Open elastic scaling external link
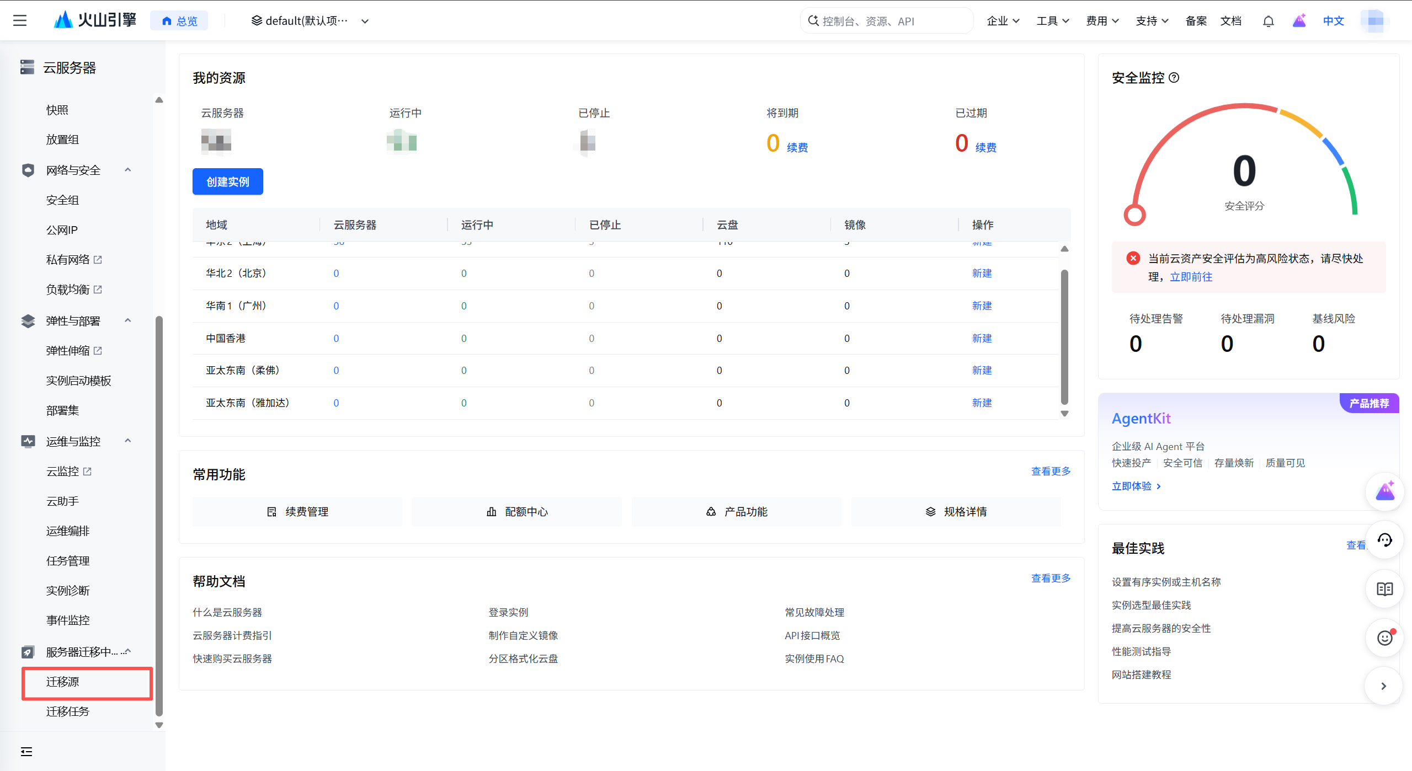The height and width of the screenshot is (771, 1412). click(98, 350)
